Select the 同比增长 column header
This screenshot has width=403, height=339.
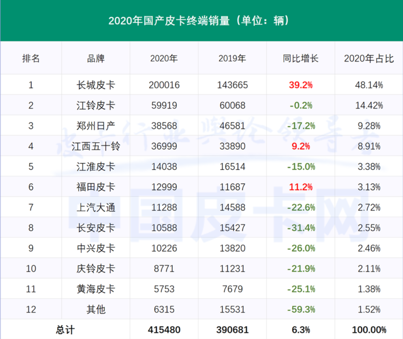click(301, 59)
